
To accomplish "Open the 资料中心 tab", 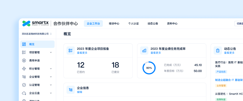I will tap(172, 24).
